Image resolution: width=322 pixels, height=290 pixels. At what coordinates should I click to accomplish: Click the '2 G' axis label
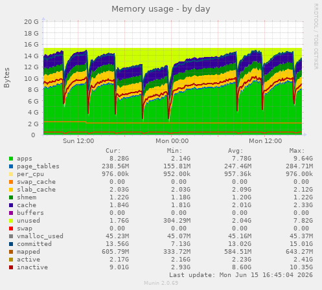pyautogui.click(x=33, y=124)
